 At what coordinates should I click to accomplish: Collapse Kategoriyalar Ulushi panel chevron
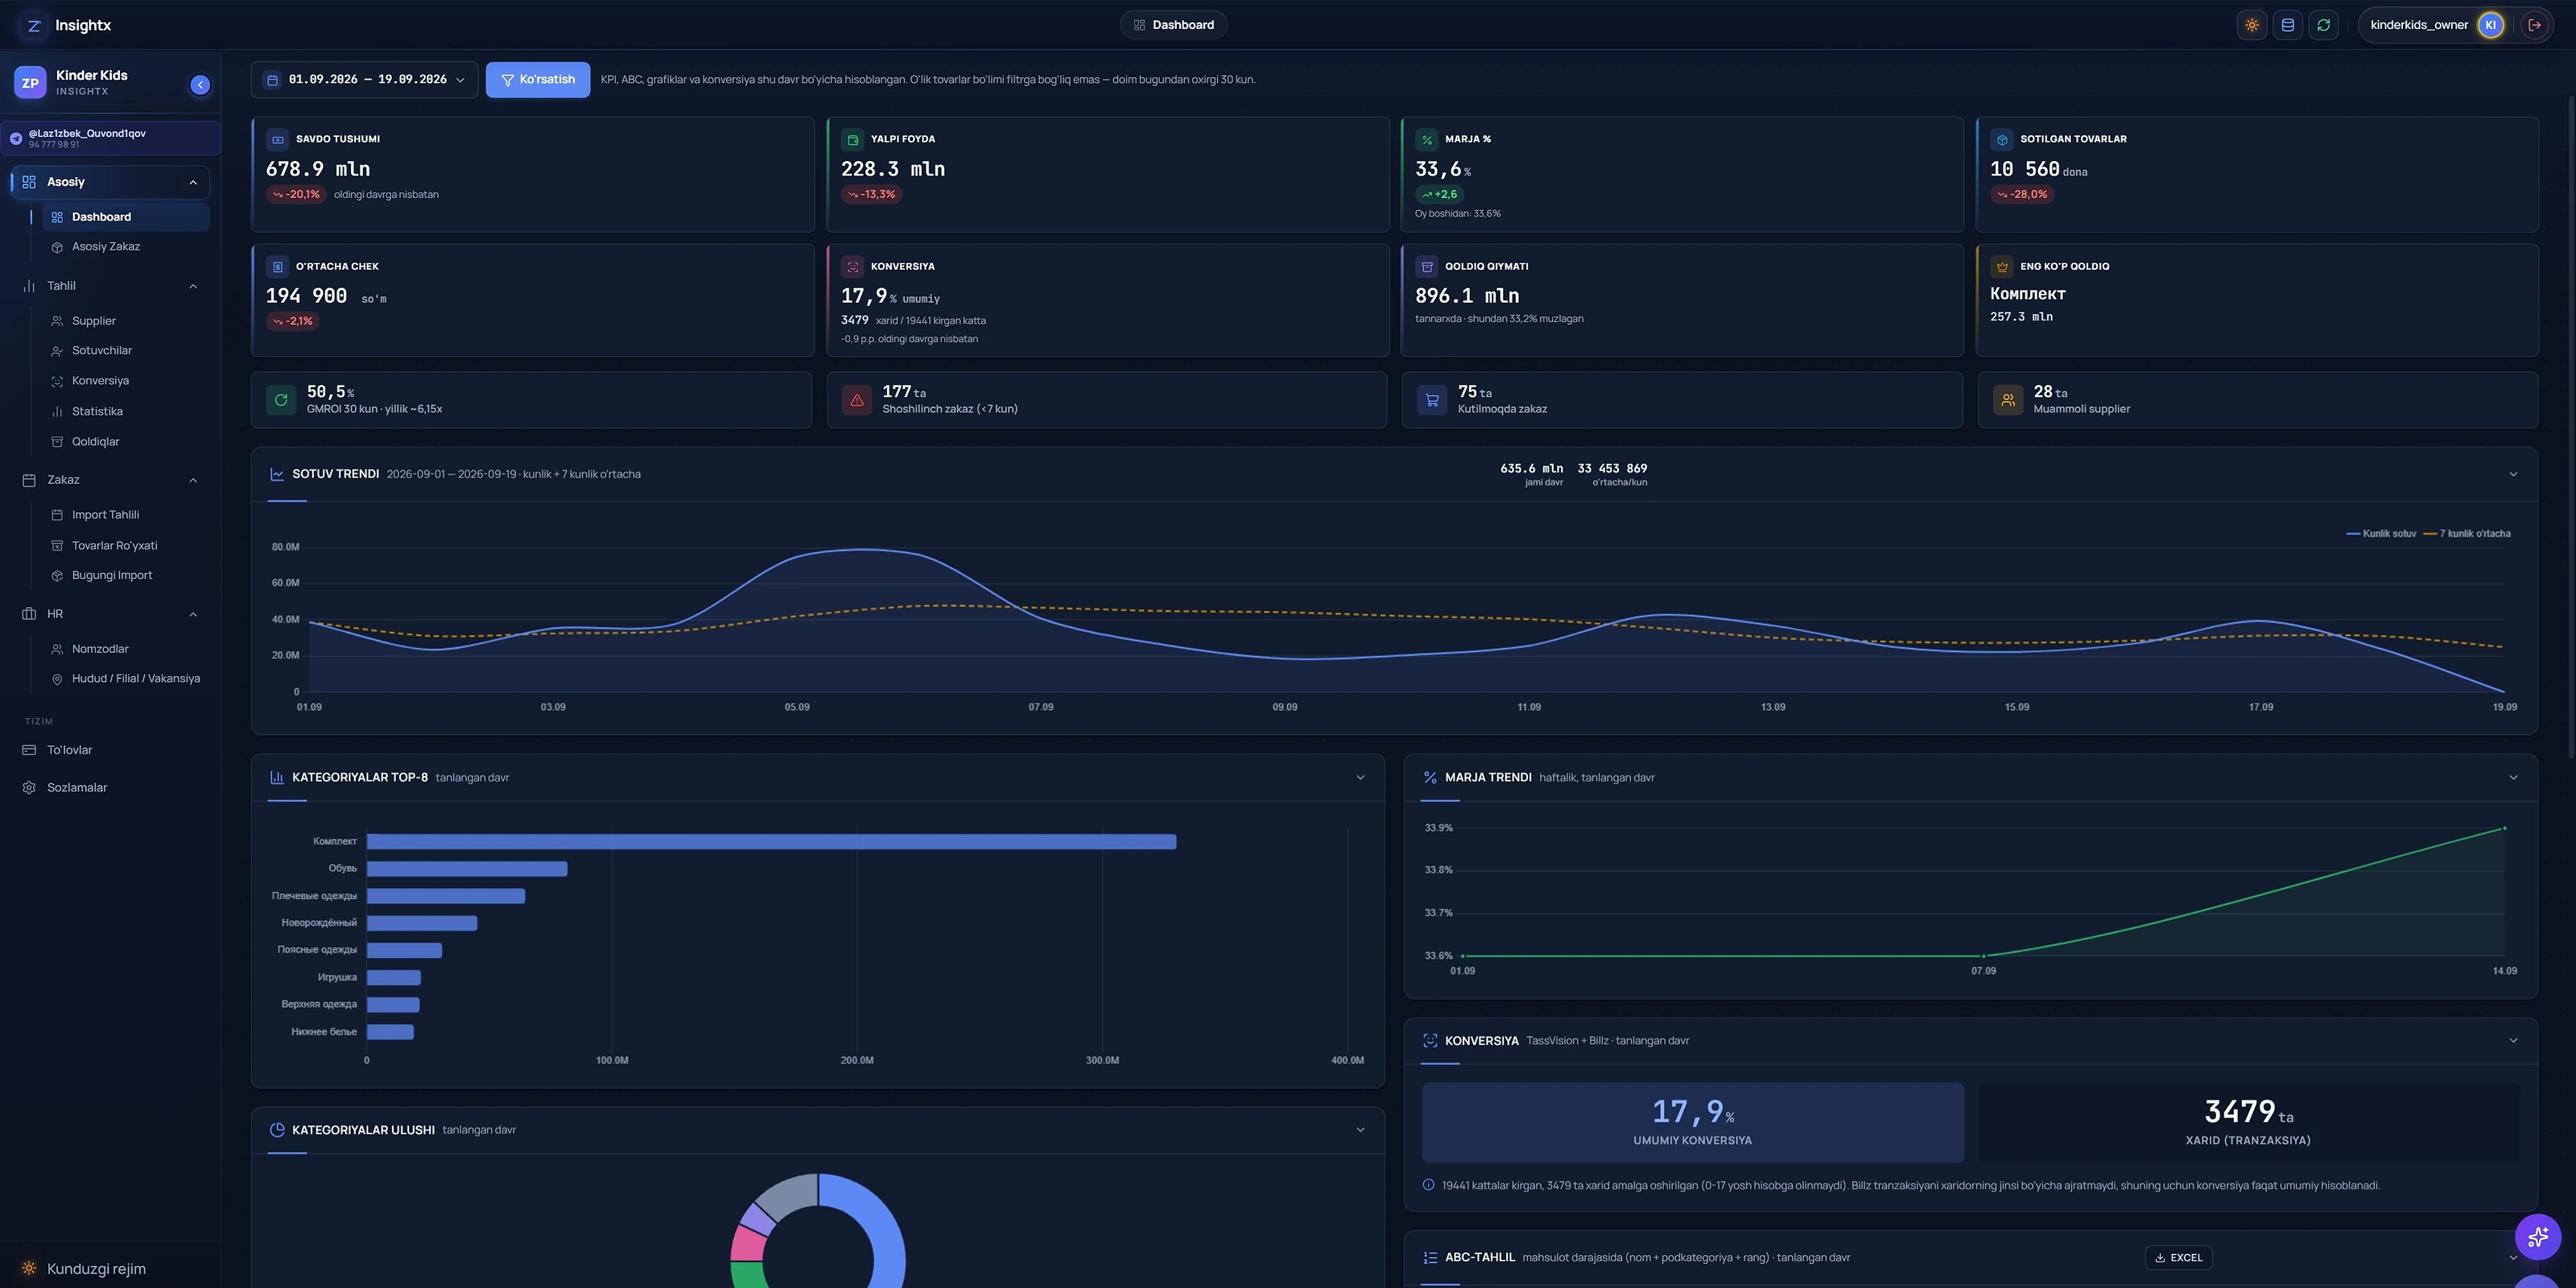tap(1360, 1130)
